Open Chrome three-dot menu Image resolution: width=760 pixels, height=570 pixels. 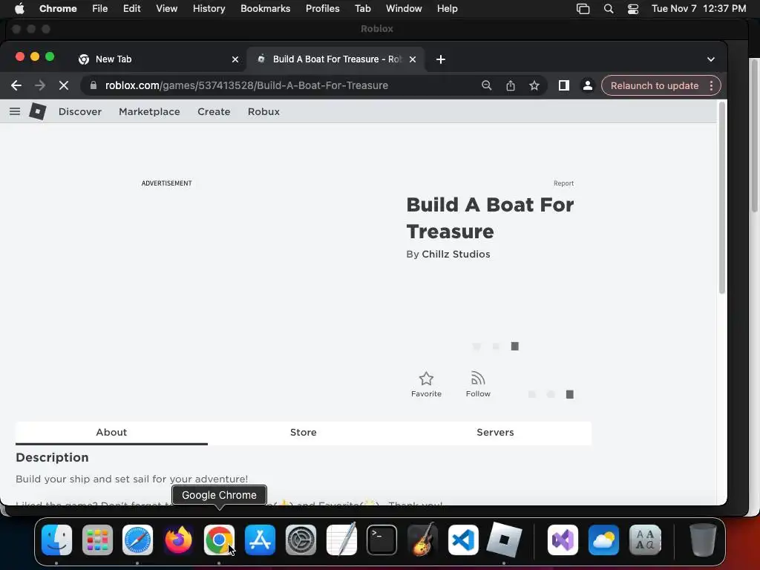click(x=711, y=86)
